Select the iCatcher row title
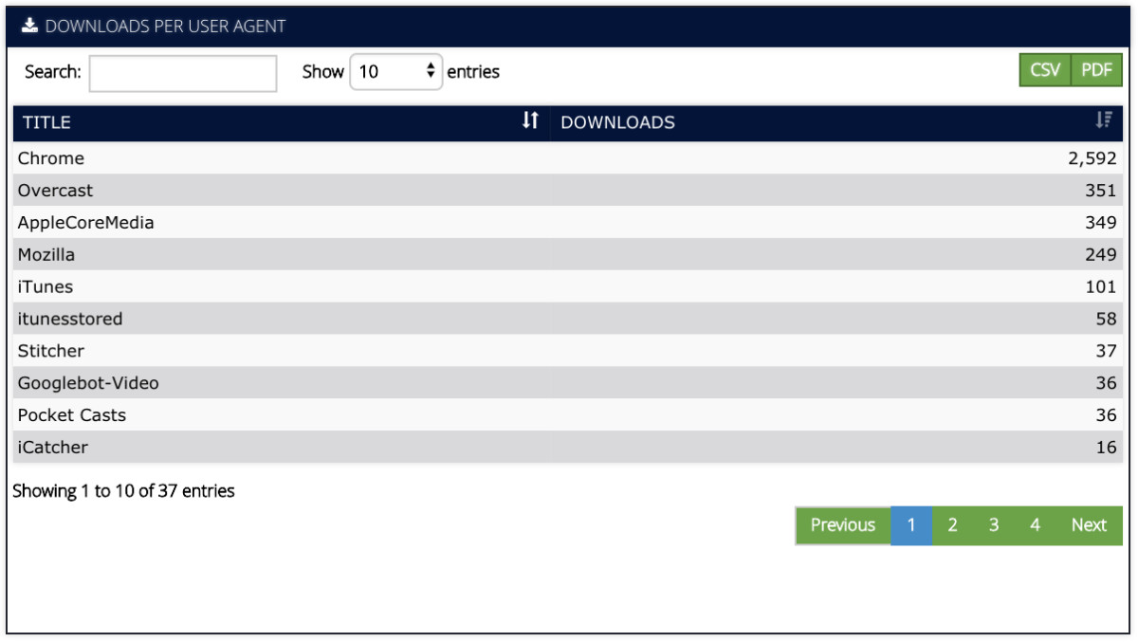This screenshot has height=642, width=1138. click(x=53, y=448)
